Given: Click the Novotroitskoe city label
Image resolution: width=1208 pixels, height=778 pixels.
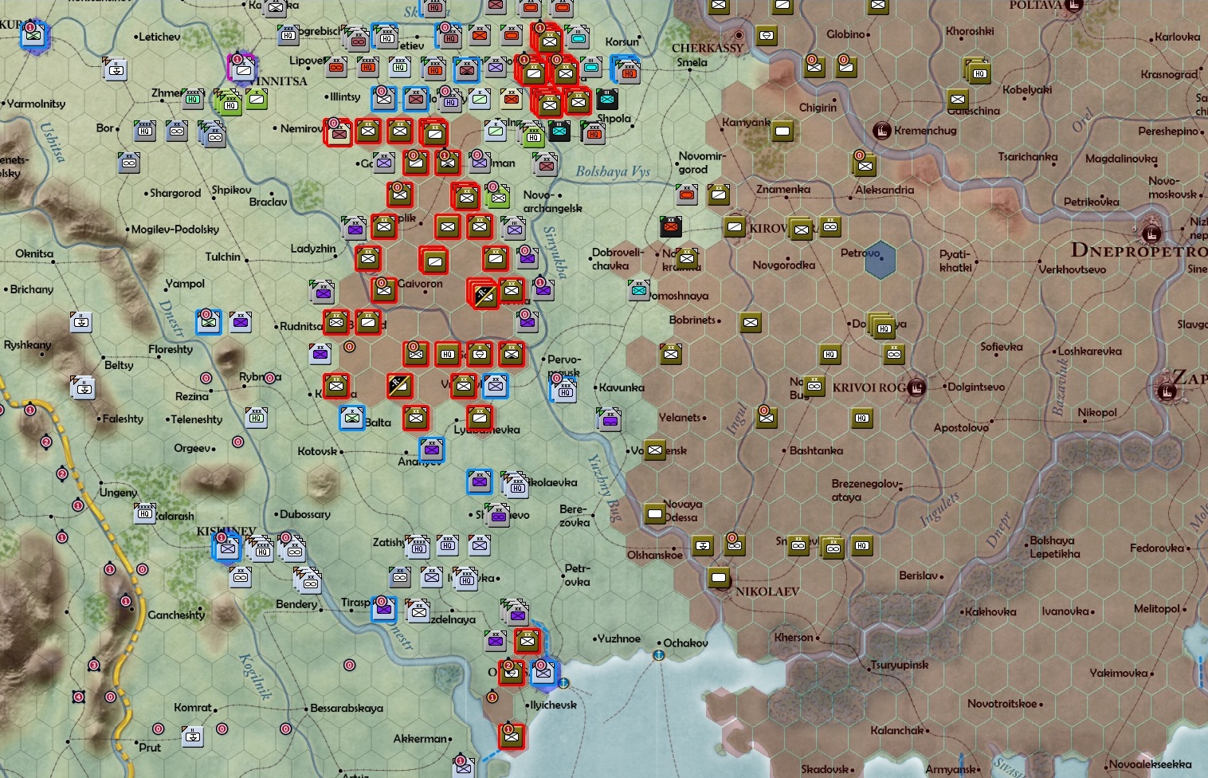Looking at the screenshot, I should pos(1002,704).
